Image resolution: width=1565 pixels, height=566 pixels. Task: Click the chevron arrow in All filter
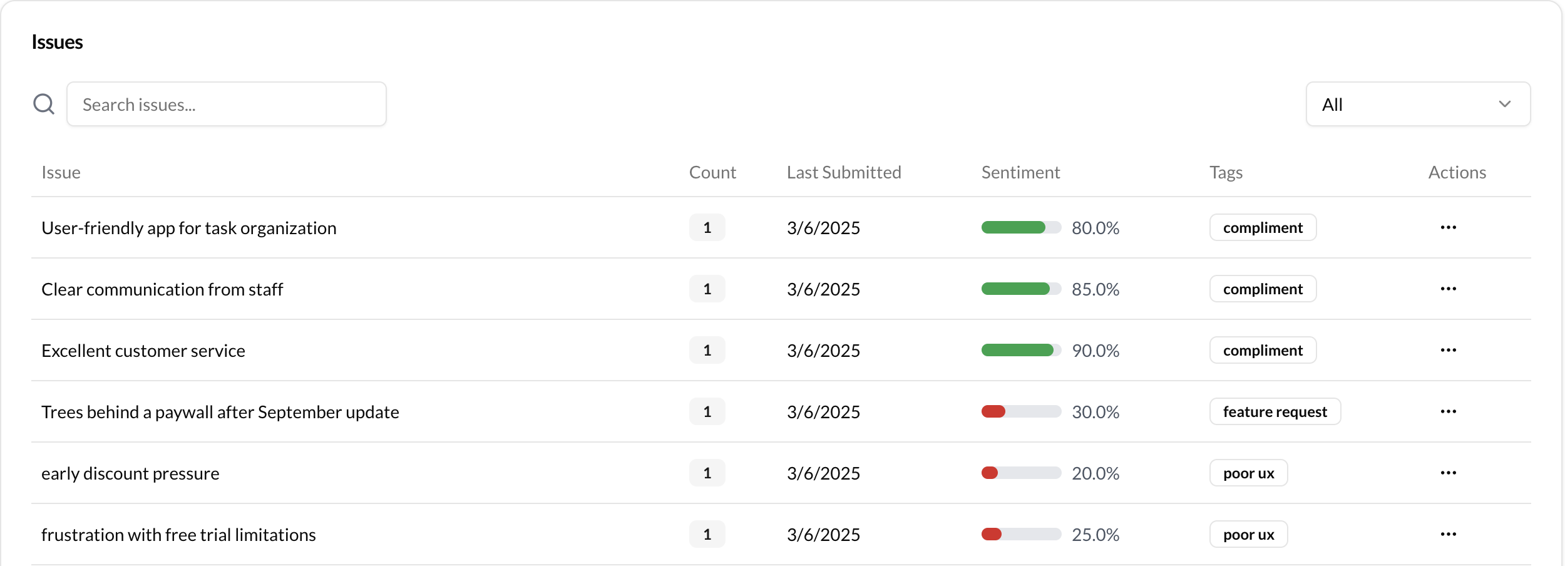pos(1505,104)
